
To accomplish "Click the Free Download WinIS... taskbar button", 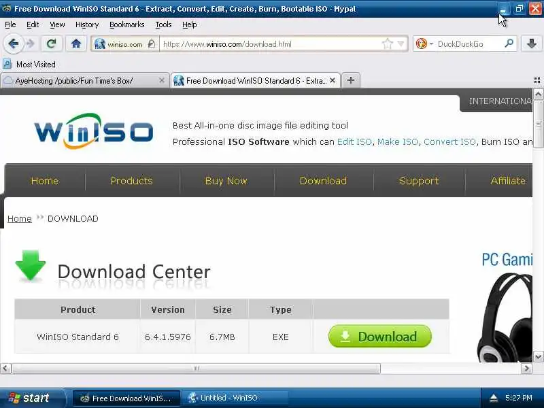I will (x=126, y=398).
